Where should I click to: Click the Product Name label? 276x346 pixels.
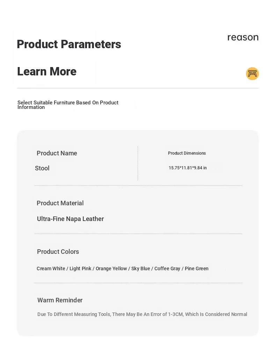(x=57, y=153)
